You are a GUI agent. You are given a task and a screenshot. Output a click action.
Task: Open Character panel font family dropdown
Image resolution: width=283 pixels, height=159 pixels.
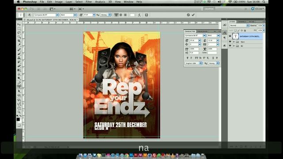pyautogui.click(x=204, y=35)
